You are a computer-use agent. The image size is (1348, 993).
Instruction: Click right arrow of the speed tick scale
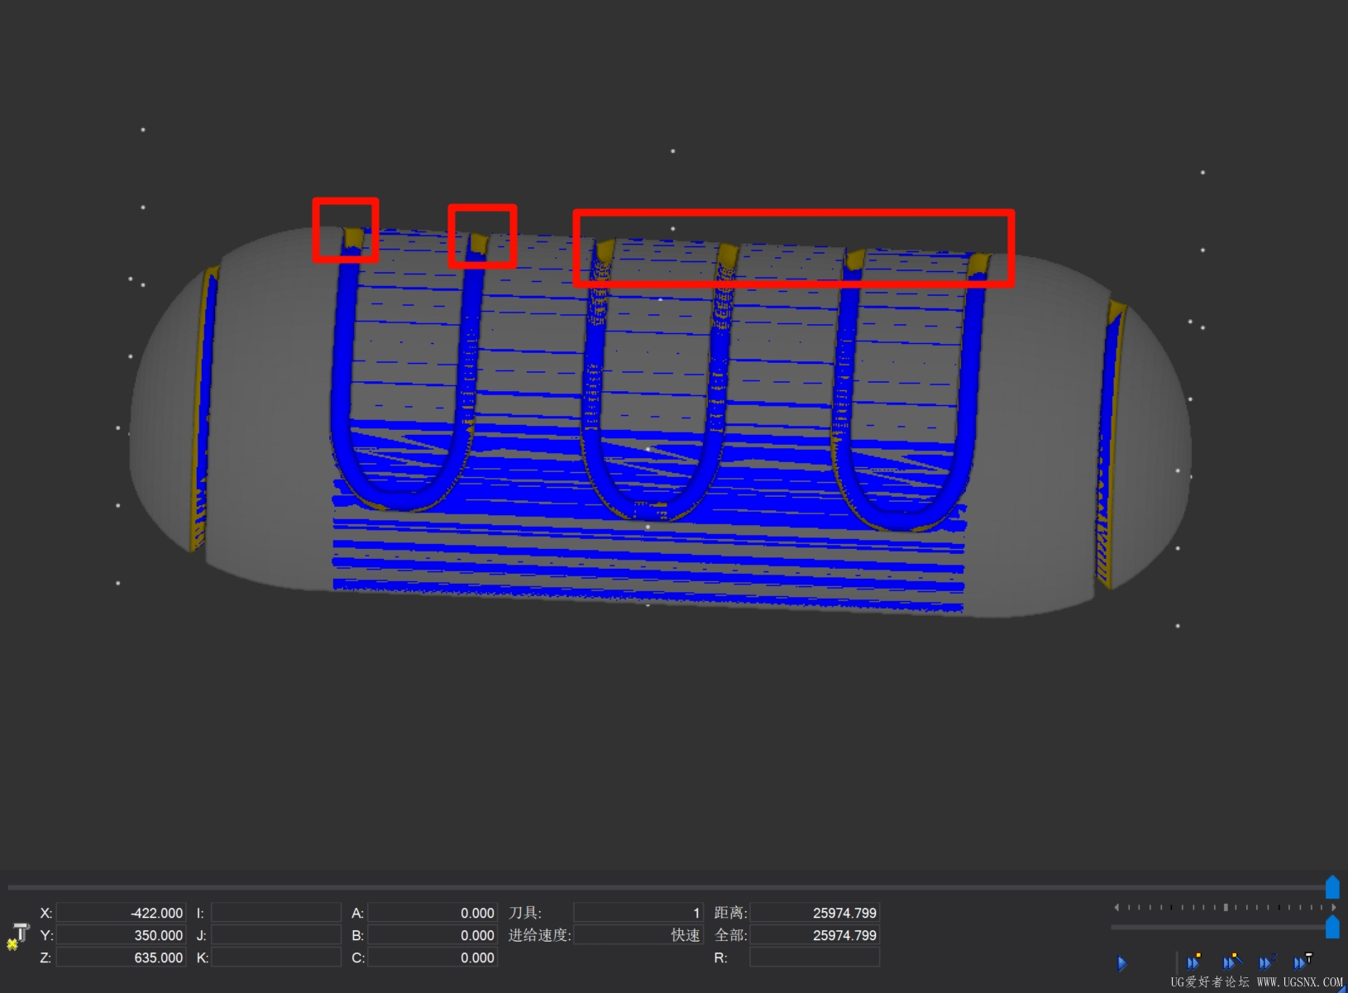[1333, 907]
